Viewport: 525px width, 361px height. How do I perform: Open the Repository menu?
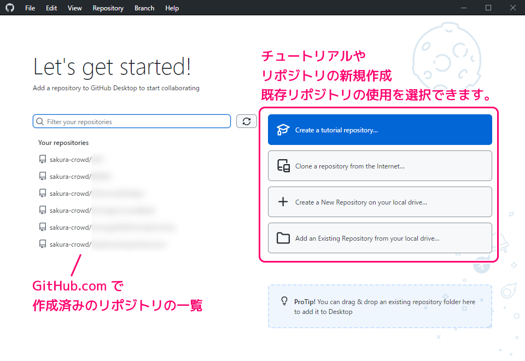point(108,8)
